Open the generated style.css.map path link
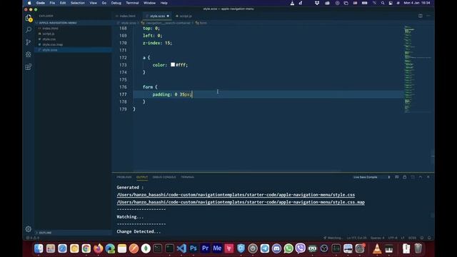457x257 pixels. click(x=241, y=202)
